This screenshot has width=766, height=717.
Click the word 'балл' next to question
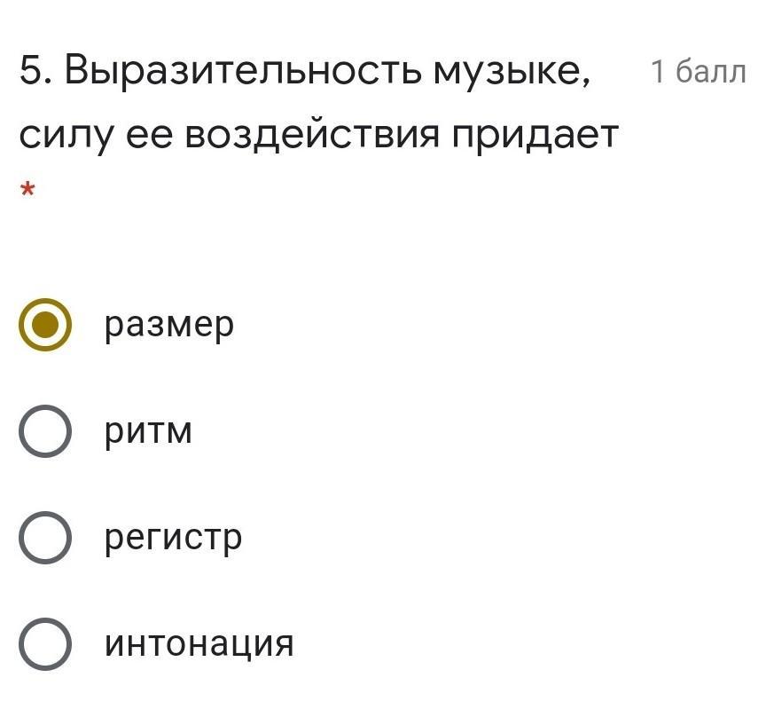click(711, 71)
